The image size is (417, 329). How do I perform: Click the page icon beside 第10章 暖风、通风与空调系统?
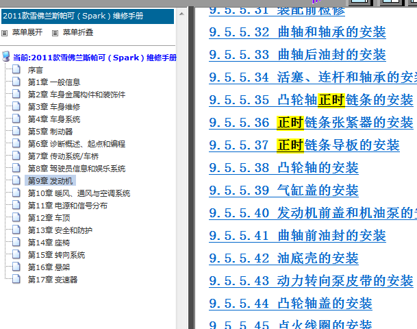click(16, 193)
